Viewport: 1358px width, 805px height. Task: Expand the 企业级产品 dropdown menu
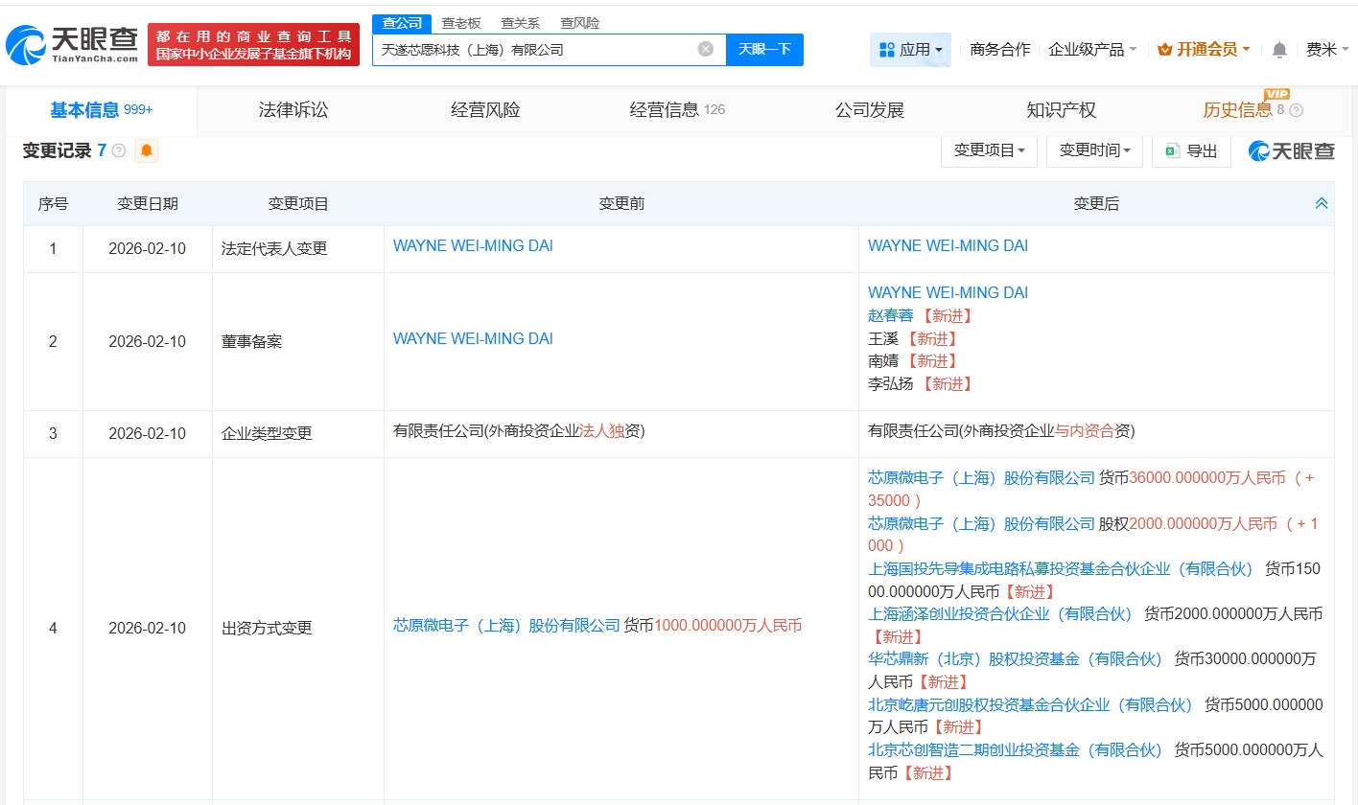click(1092, 50)
